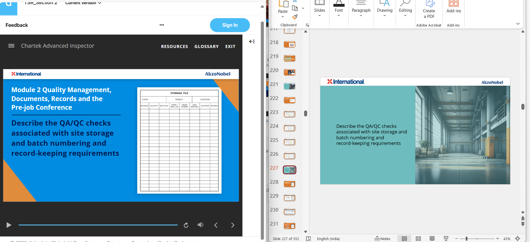The height and width of the screenshot is (242, 530).
Task: Toggle the course audio volume icon
Action: 200,225
